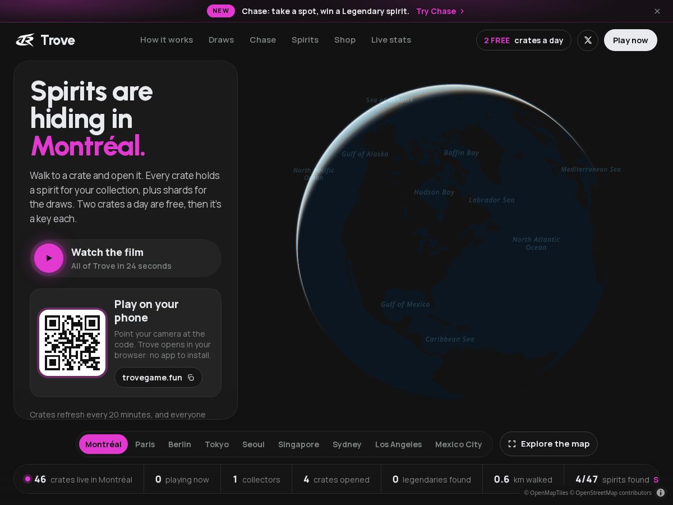Click the Trove logo icon
The height and width of the screenshot is (505, 673).
pos(25,40)
